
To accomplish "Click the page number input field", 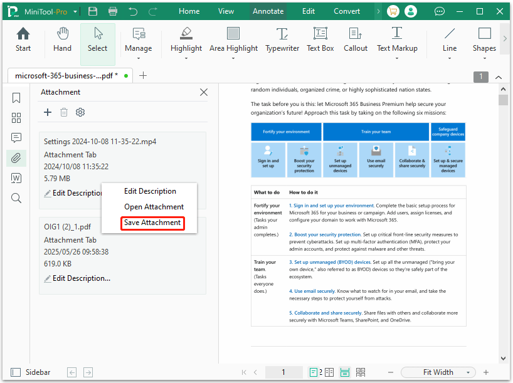I will pos(283,372).
